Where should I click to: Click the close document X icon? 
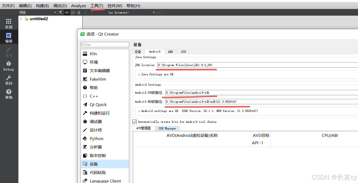(159, 12)
